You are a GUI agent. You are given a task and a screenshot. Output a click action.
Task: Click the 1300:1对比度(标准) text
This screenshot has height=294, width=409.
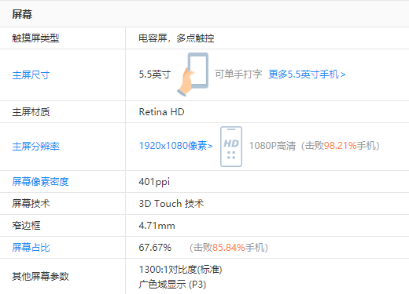point(180,269)
